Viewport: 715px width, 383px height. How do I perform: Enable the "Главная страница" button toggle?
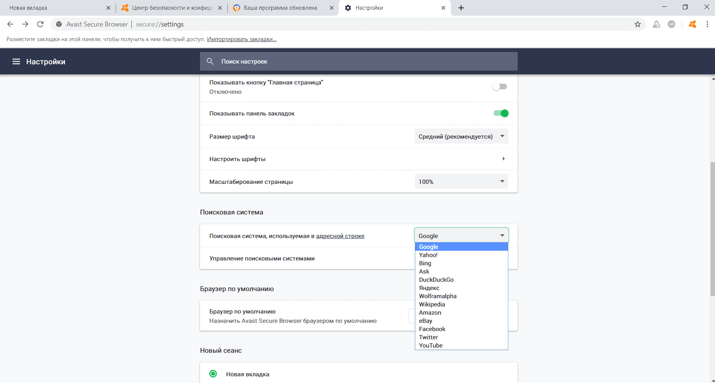pyautogui.click(x=500, y=87)
